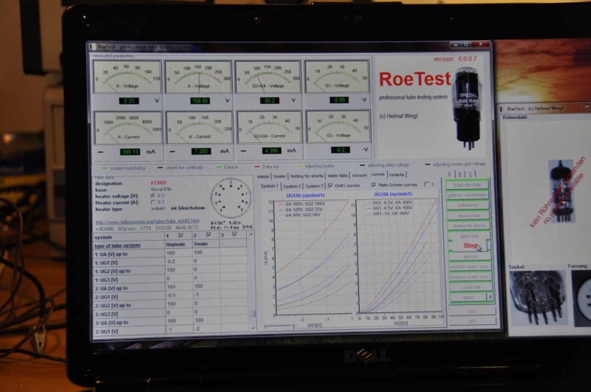This screenshot has width=591, height=392.
Task: Open the heater tab
Action: pyautogui.click(x=279, y=176)
